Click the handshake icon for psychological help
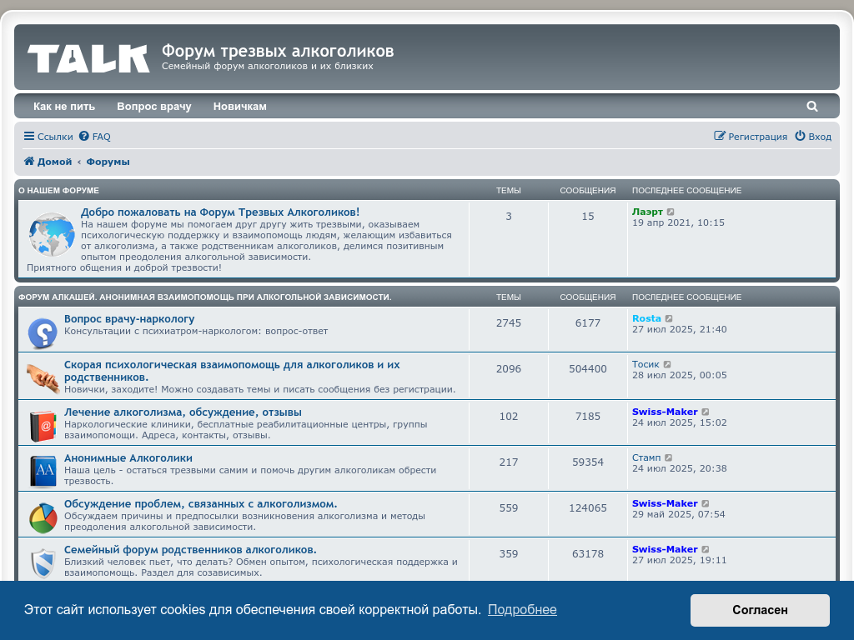This screenshot has width=854, height=640. tap(42, 378)
